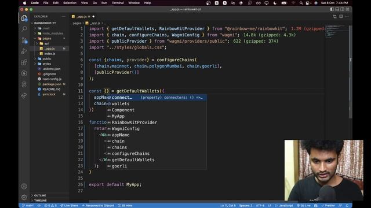Open customize layout icon in title bar
Viewport: 371px width, 208px height.
pyautogui.click(x=348, y=9)
